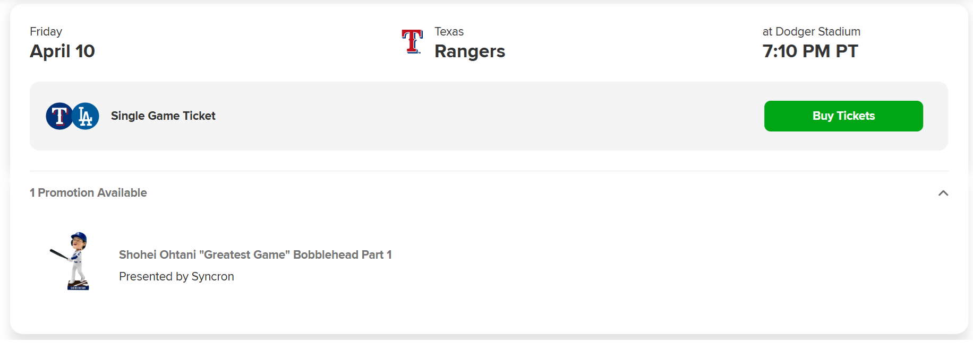Select the Single Game Ticket label
The height and width of the screenshot is (343, 973).
coord(163,116)
